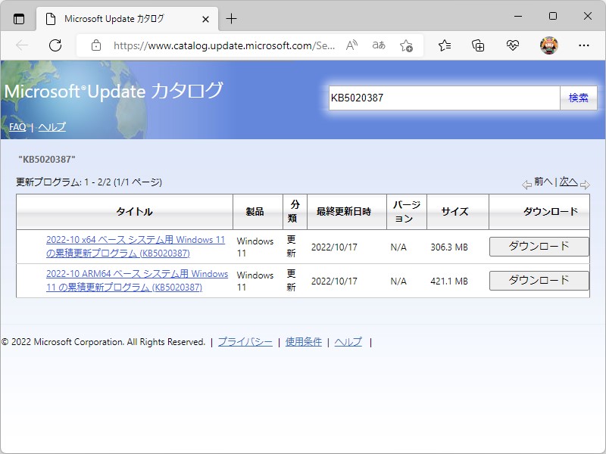Open the translate page tool

coord(378,45)
